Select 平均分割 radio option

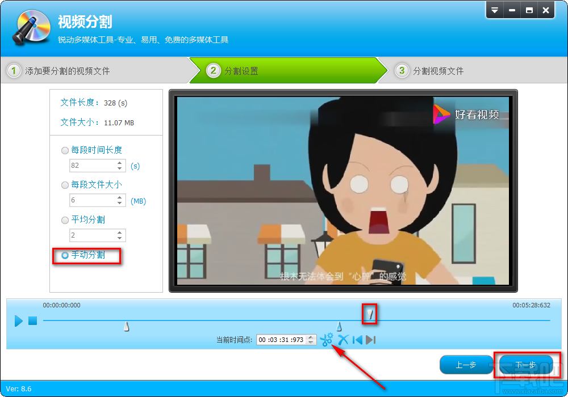pyautogui.click(x=65, y=220)
